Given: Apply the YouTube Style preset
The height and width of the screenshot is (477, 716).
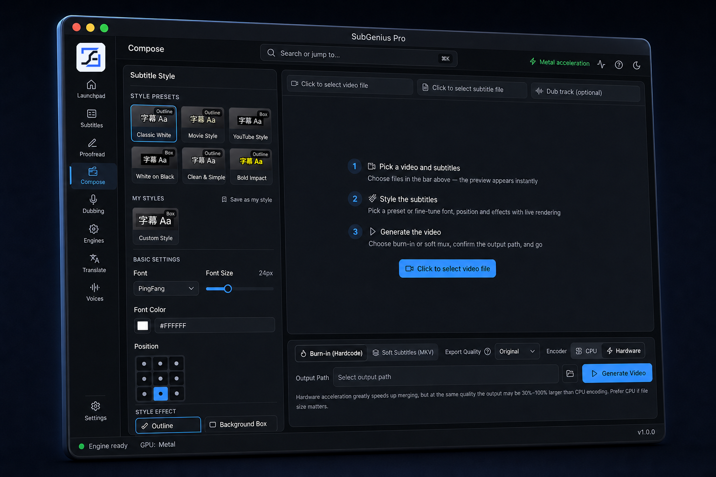Looking at the screenshot, I should (250, 126).
